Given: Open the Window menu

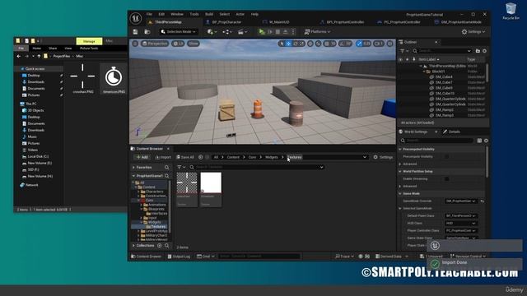Looking at the screenshot, I should point(177,14).
